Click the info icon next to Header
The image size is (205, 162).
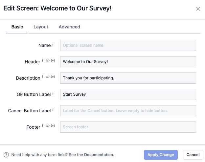click(x=42, y=61)
